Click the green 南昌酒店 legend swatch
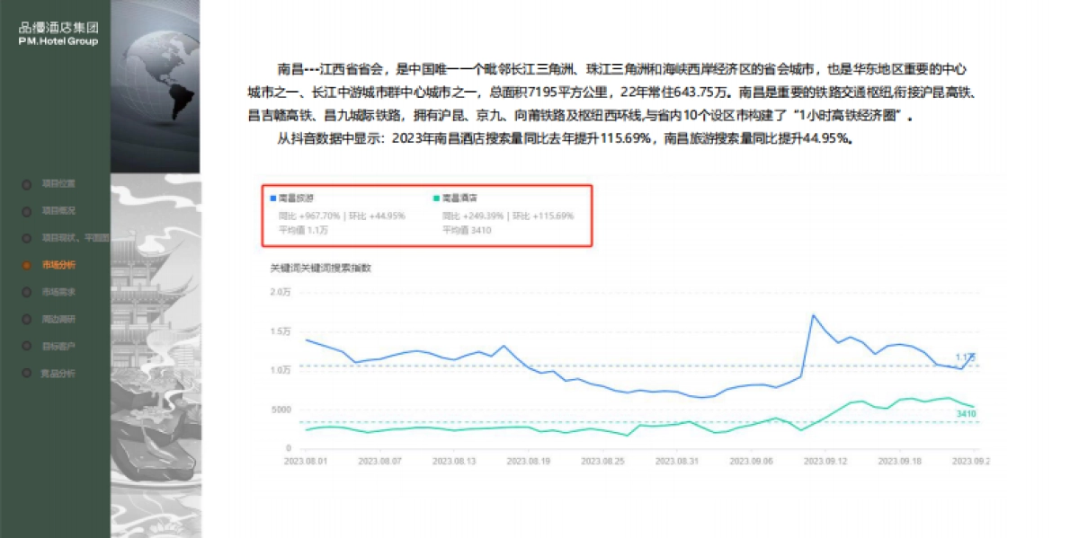1079x538 pixels. pyautogui.click(x=436, y=197)
